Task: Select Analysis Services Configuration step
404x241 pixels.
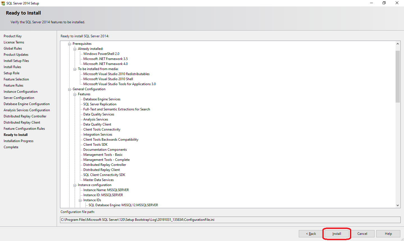Action: tap(27, 110)
